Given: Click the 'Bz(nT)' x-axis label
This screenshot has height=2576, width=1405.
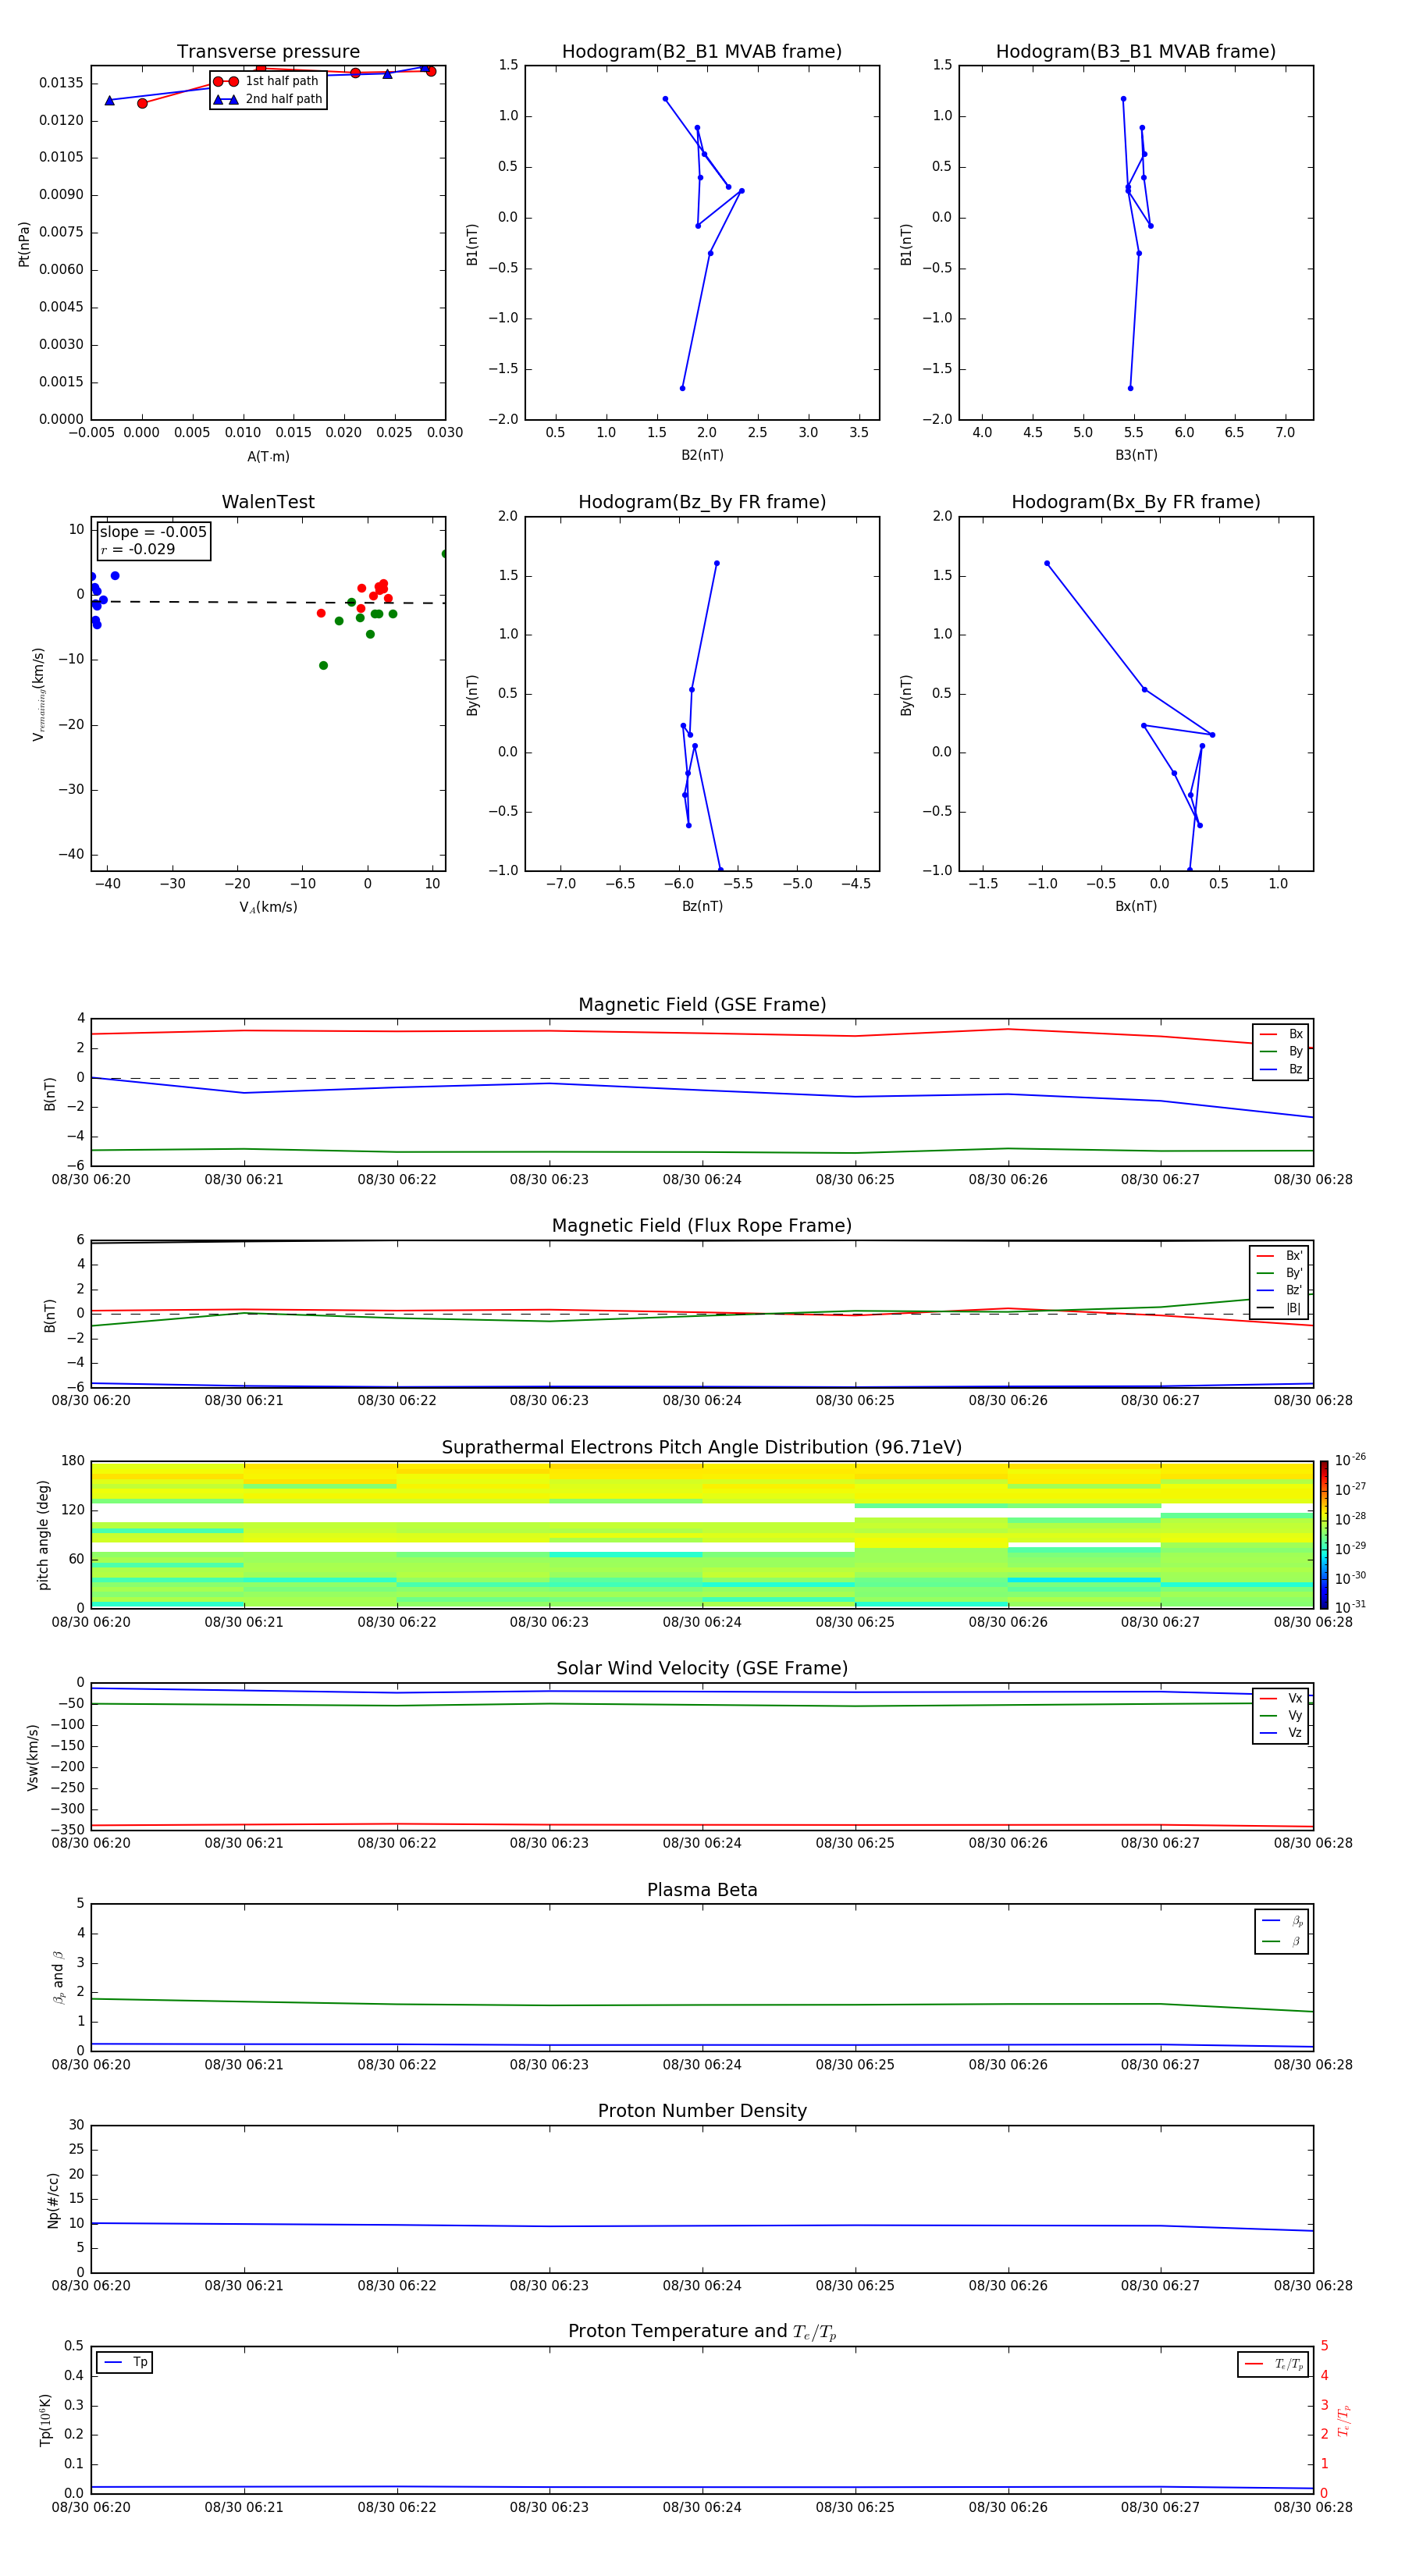Looking at the screenshot, I should 702,906.
